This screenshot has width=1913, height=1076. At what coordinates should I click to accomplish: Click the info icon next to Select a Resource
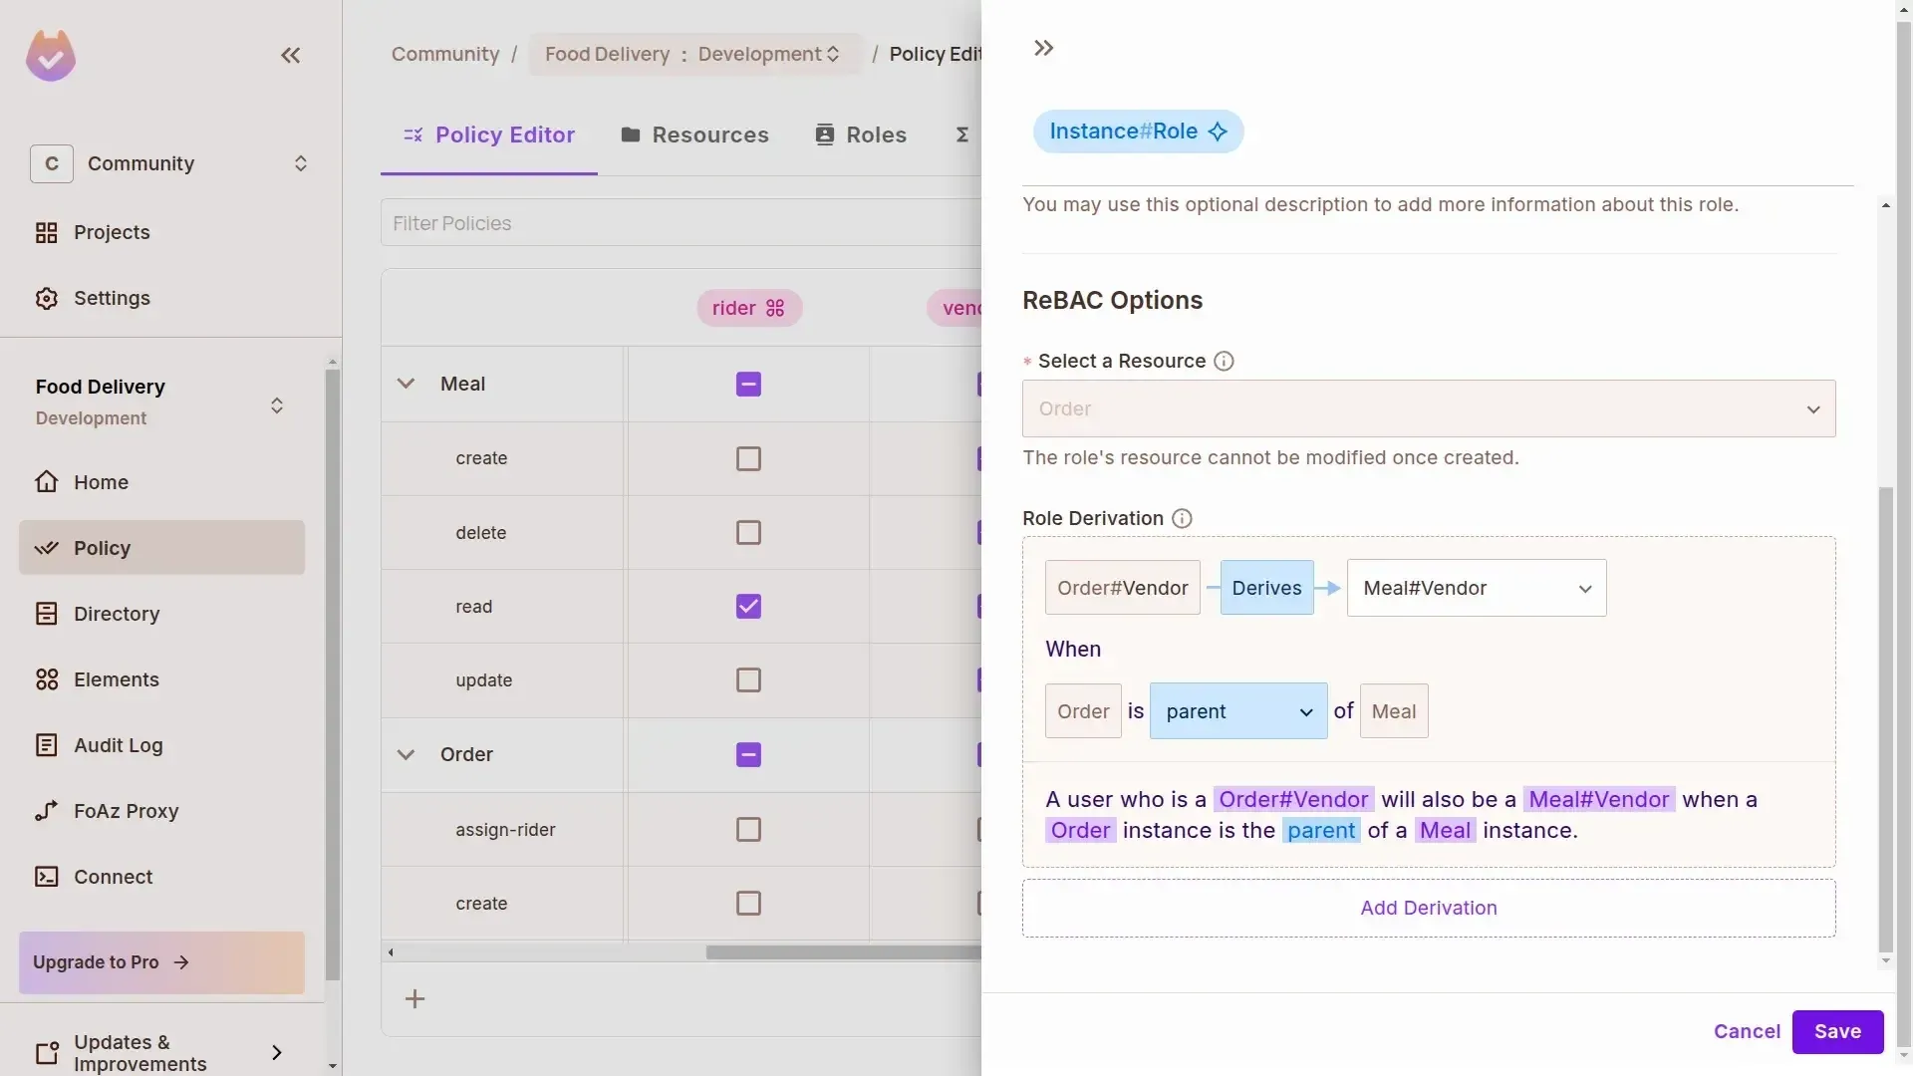click(x=1224, y=362)
